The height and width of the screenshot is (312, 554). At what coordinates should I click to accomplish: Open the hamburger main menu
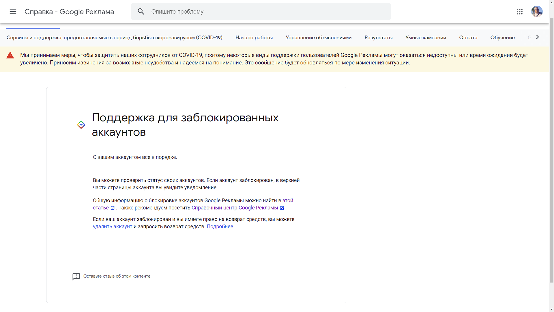pos(13,12)
